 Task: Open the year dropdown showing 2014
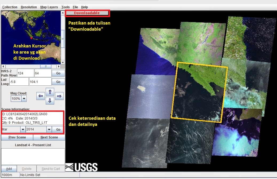tap(49, 129)
